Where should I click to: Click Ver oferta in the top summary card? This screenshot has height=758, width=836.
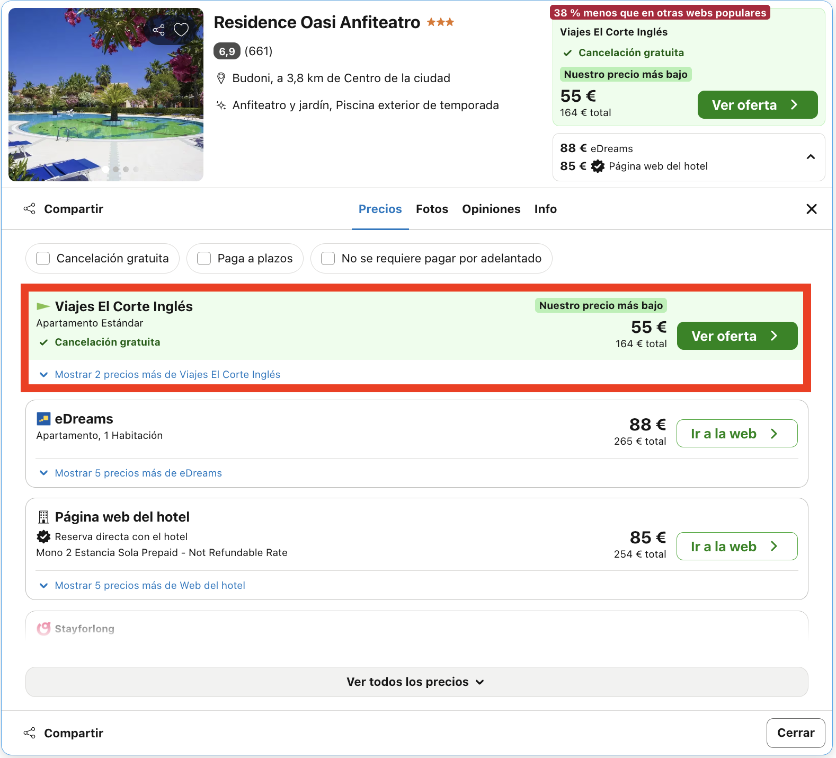coord(758,105)
